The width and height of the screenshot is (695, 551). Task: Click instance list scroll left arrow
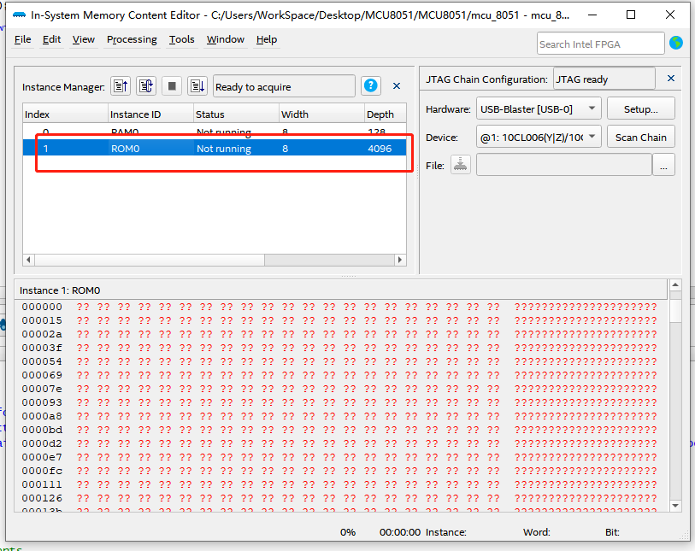click(x=29, y=260)
